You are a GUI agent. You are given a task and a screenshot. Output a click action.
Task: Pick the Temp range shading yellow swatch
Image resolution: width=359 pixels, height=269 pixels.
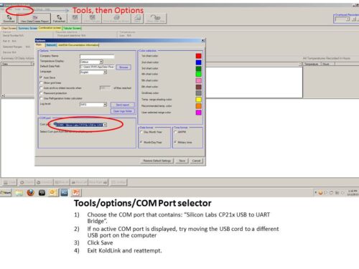point(198,100)
